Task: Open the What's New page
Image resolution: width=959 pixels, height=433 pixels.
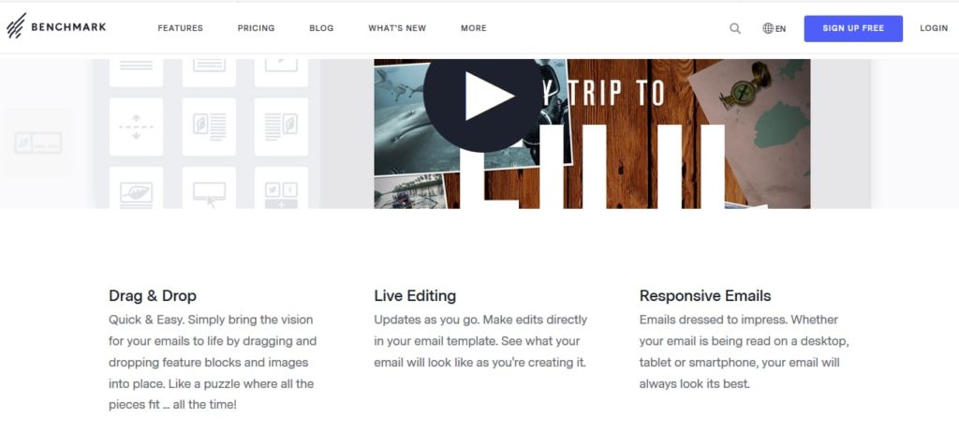Action: pyautogui.click(x=397, y=28)
